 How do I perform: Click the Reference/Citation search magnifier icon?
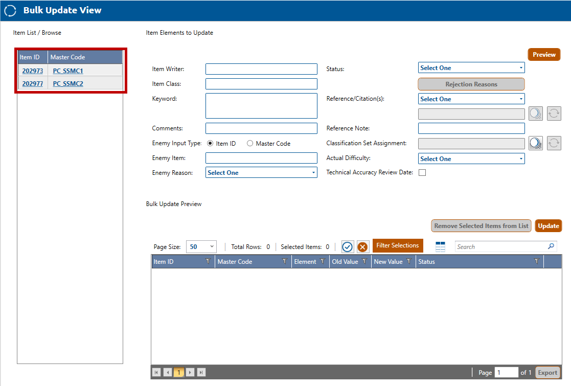click(x=536, y=113)
